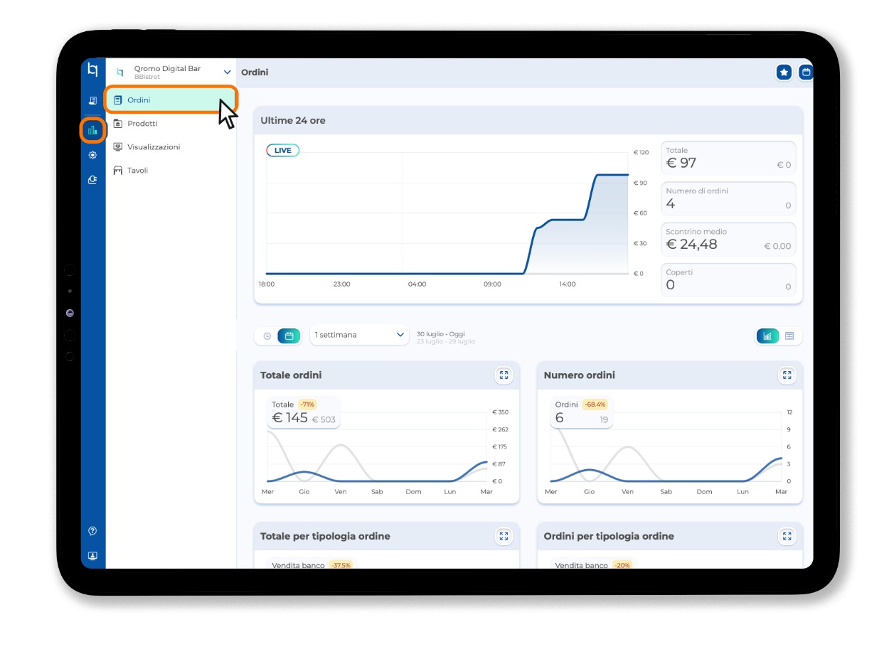Screen dimensions: 889x654
Task: Click the € 145 total value
Action: (x=289, y=418)
